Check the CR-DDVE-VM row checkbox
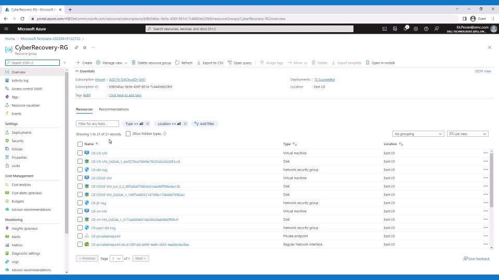This screenshot has height=280, width=499. 80,178
